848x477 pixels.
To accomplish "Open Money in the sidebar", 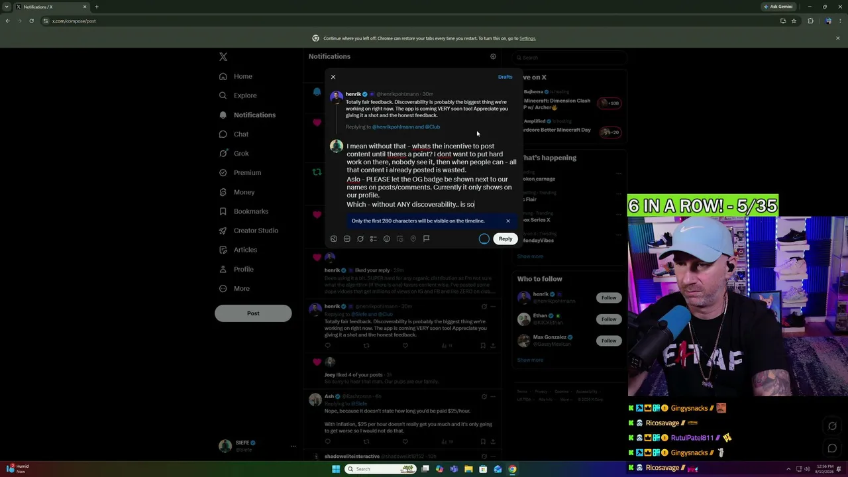I will [x=237, y=192].
